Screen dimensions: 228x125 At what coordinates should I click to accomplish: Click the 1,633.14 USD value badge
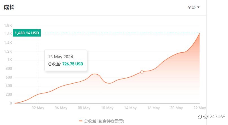pyautogui.click(x=27, y=33)
